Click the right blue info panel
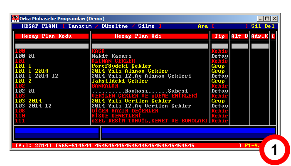 (188, 133)
